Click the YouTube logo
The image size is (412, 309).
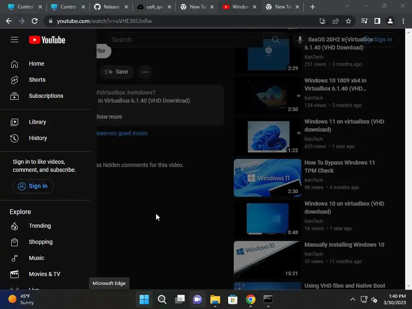point(47,40)
